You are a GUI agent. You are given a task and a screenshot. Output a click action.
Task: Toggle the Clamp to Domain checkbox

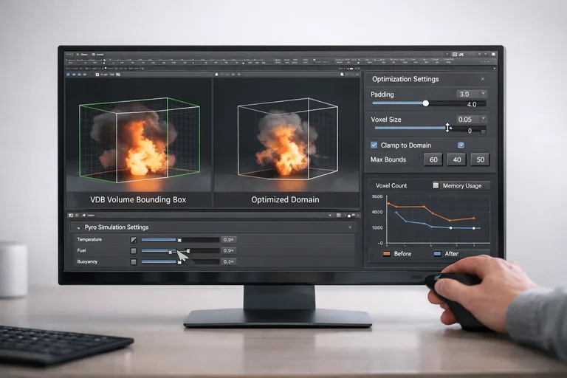[x=374, y=145]
